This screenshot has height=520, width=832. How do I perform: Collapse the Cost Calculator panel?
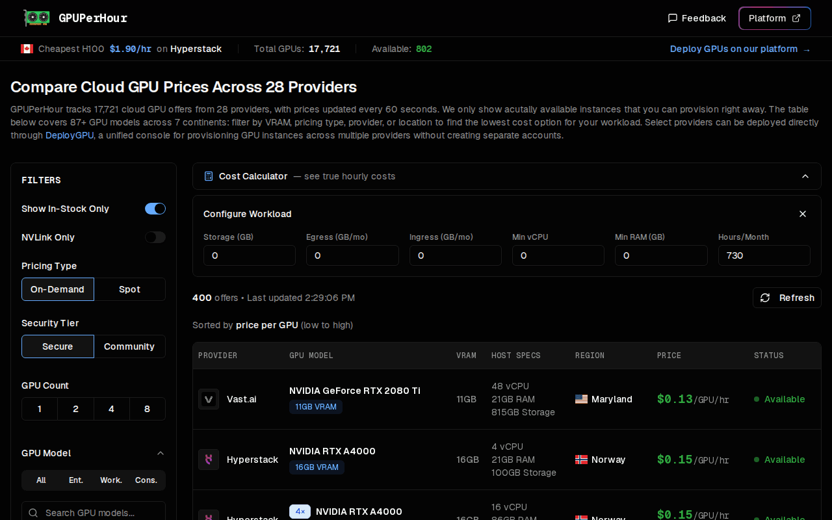pyautogui.click(x=805, y=176)
